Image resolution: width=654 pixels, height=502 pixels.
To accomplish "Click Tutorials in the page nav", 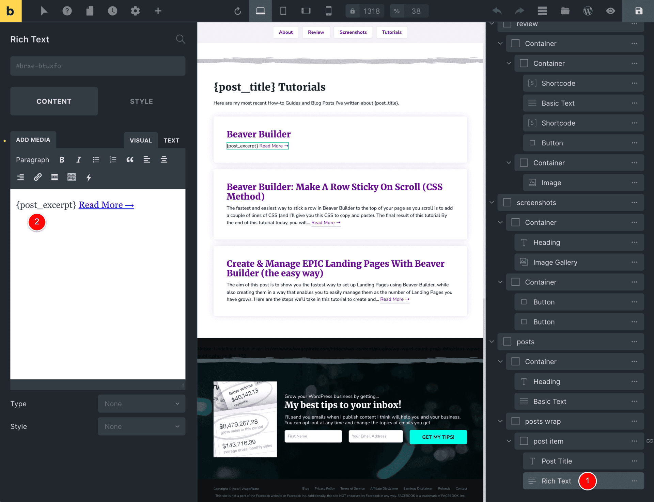I will point(392,32).
